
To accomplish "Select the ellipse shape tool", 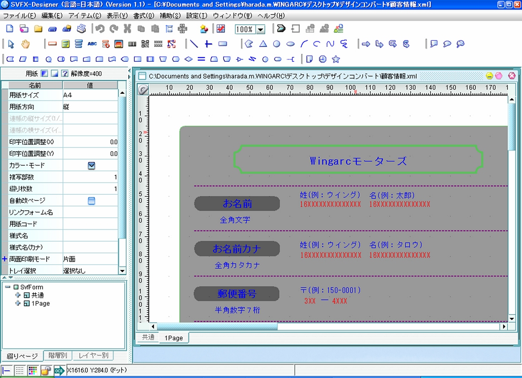I will (291, 44).
